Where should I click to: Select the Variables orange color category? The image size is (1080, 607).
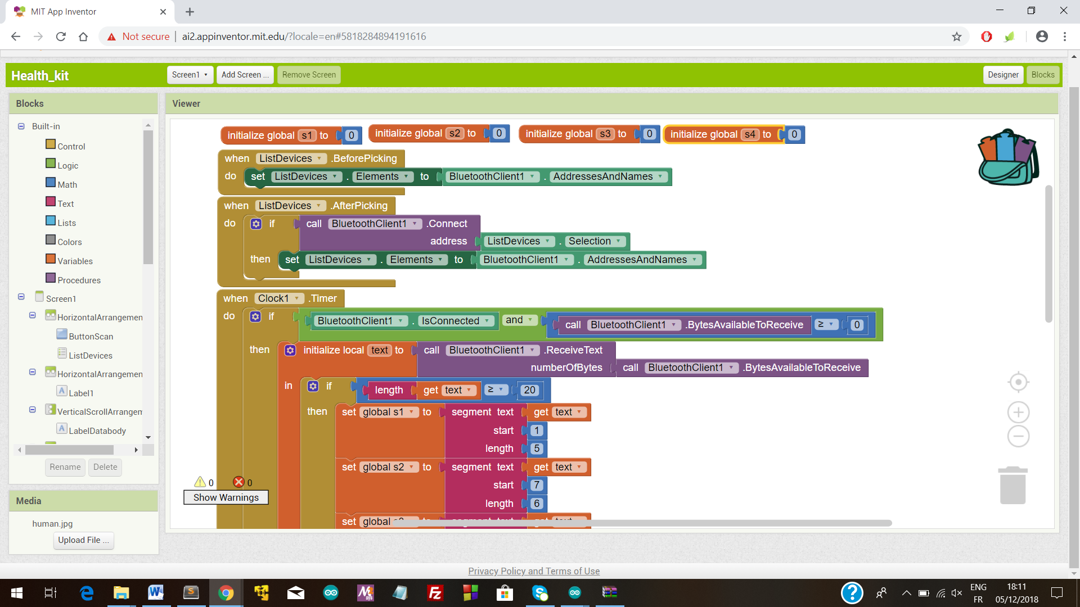pyautogui.click(x=75, y=261)
